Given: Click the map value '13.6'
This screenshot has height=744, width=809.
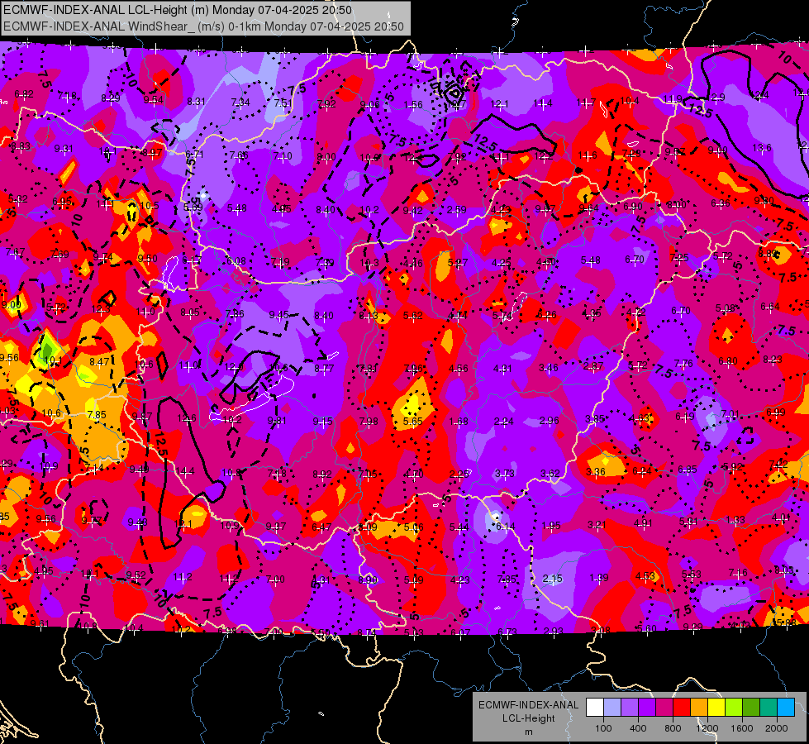Looking at the screenshot, I should (x=762, y=148).
